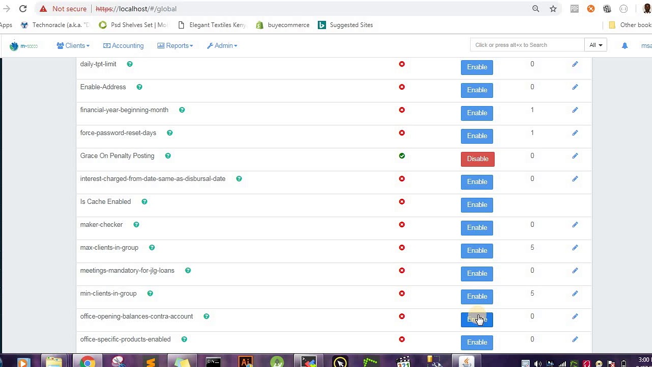This screenshot has height=367, width=652.
Task: Click help icon for financial-year-beginning-month
Action: (x=182, y=110)
